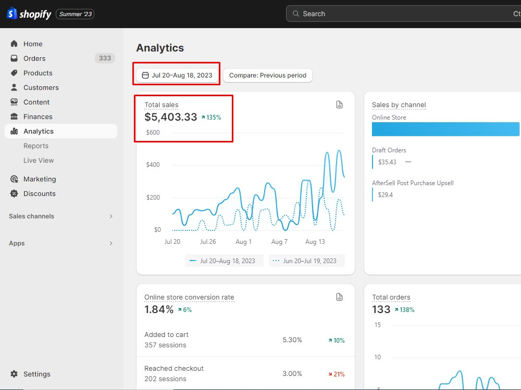Click the Orders inbox icon
Screen dimensions: 521x390
[x=14, y=58]
